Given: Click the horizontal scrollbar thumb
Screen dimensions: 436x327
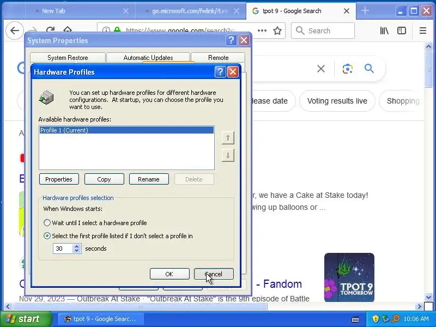Looking at the screenshot, I should pos(140,307).
